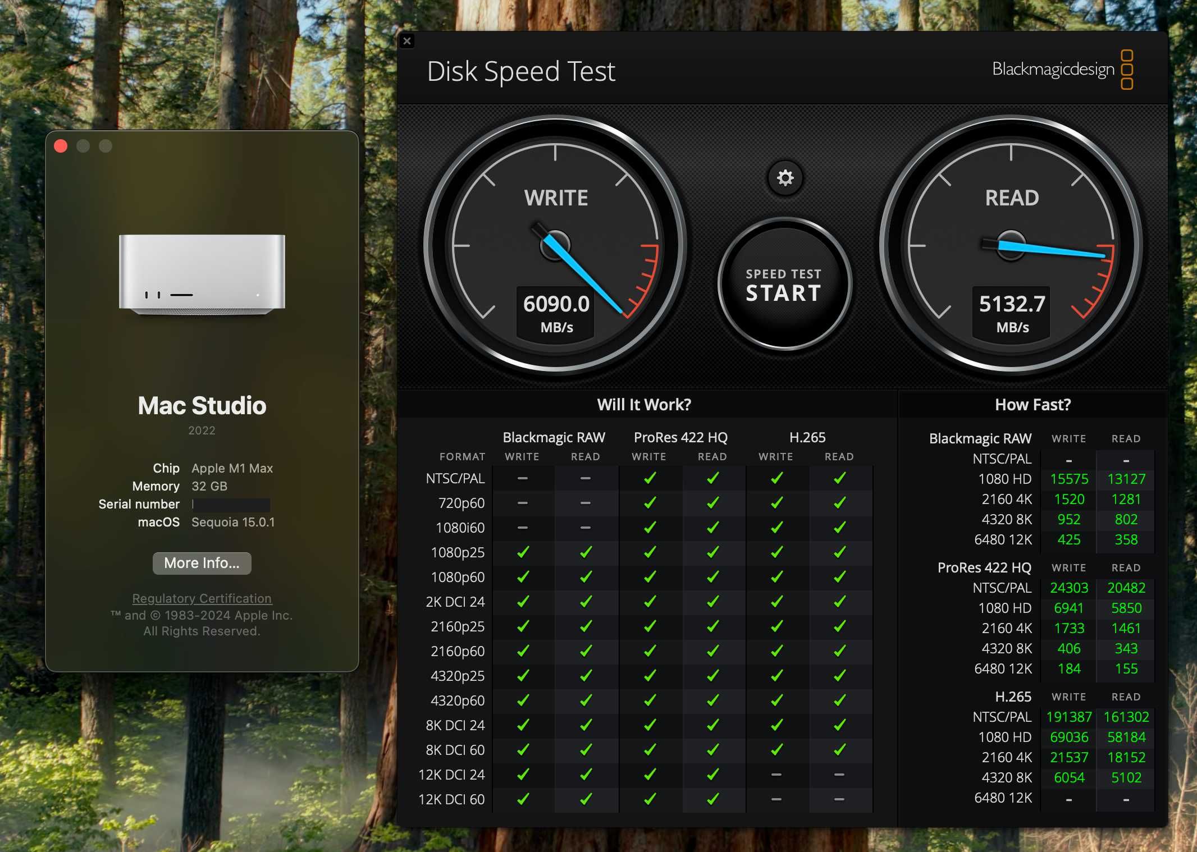Click ProRes 422 HQ NTSC/PAL write value 24303
The height and width of the screenshot is (852, 1197).
click(1069, 588)
